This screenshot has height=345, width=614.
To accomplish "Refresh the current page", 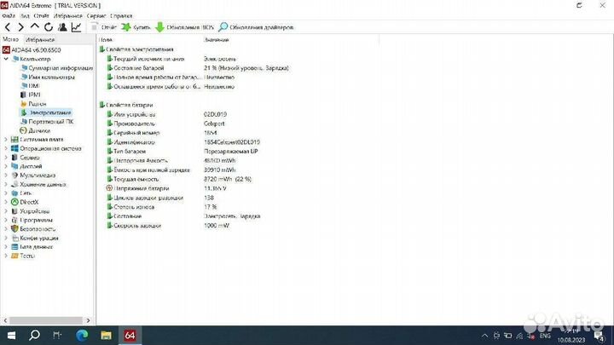I will [49, 27].
